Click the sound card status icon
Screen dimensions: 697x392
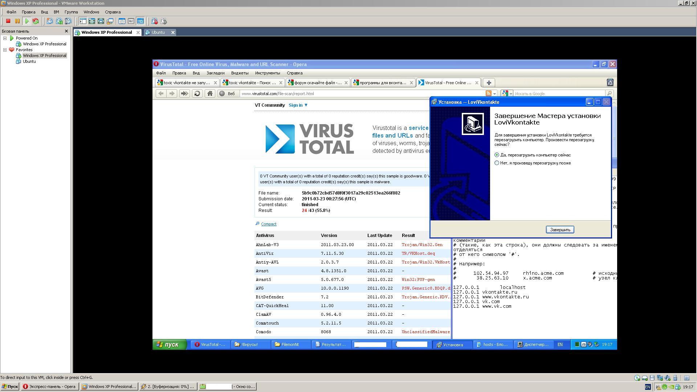click(667, 378)
